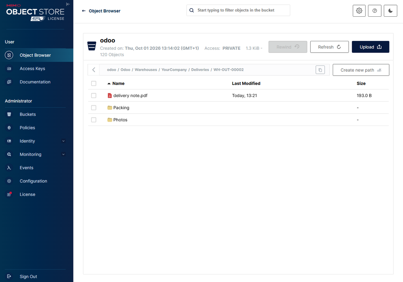403x282 pixels.
Task: Open help via the question mark icon
Action: 374,11
